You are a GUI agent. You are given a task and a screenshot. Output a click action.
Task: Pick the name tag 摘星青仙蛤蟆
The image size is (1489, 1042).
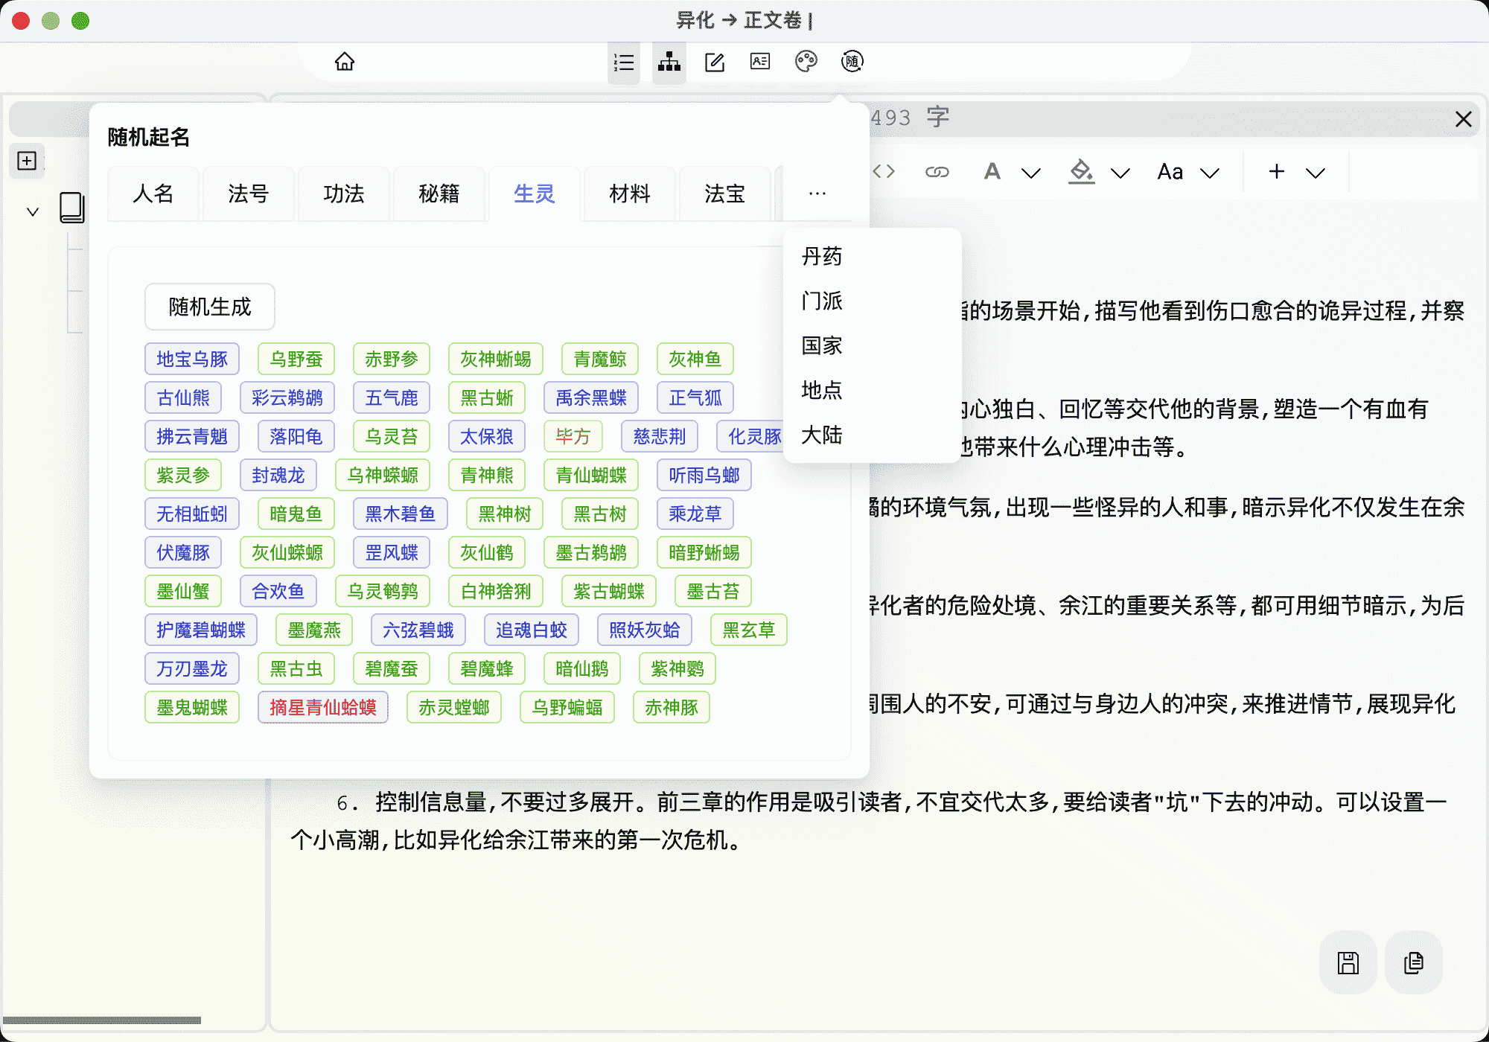click(x=323, y=707)
